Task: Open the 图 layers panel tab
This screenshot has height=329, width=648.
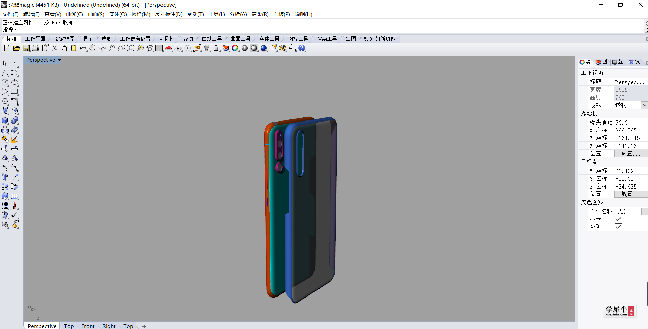Action: [x=602, y=62]
